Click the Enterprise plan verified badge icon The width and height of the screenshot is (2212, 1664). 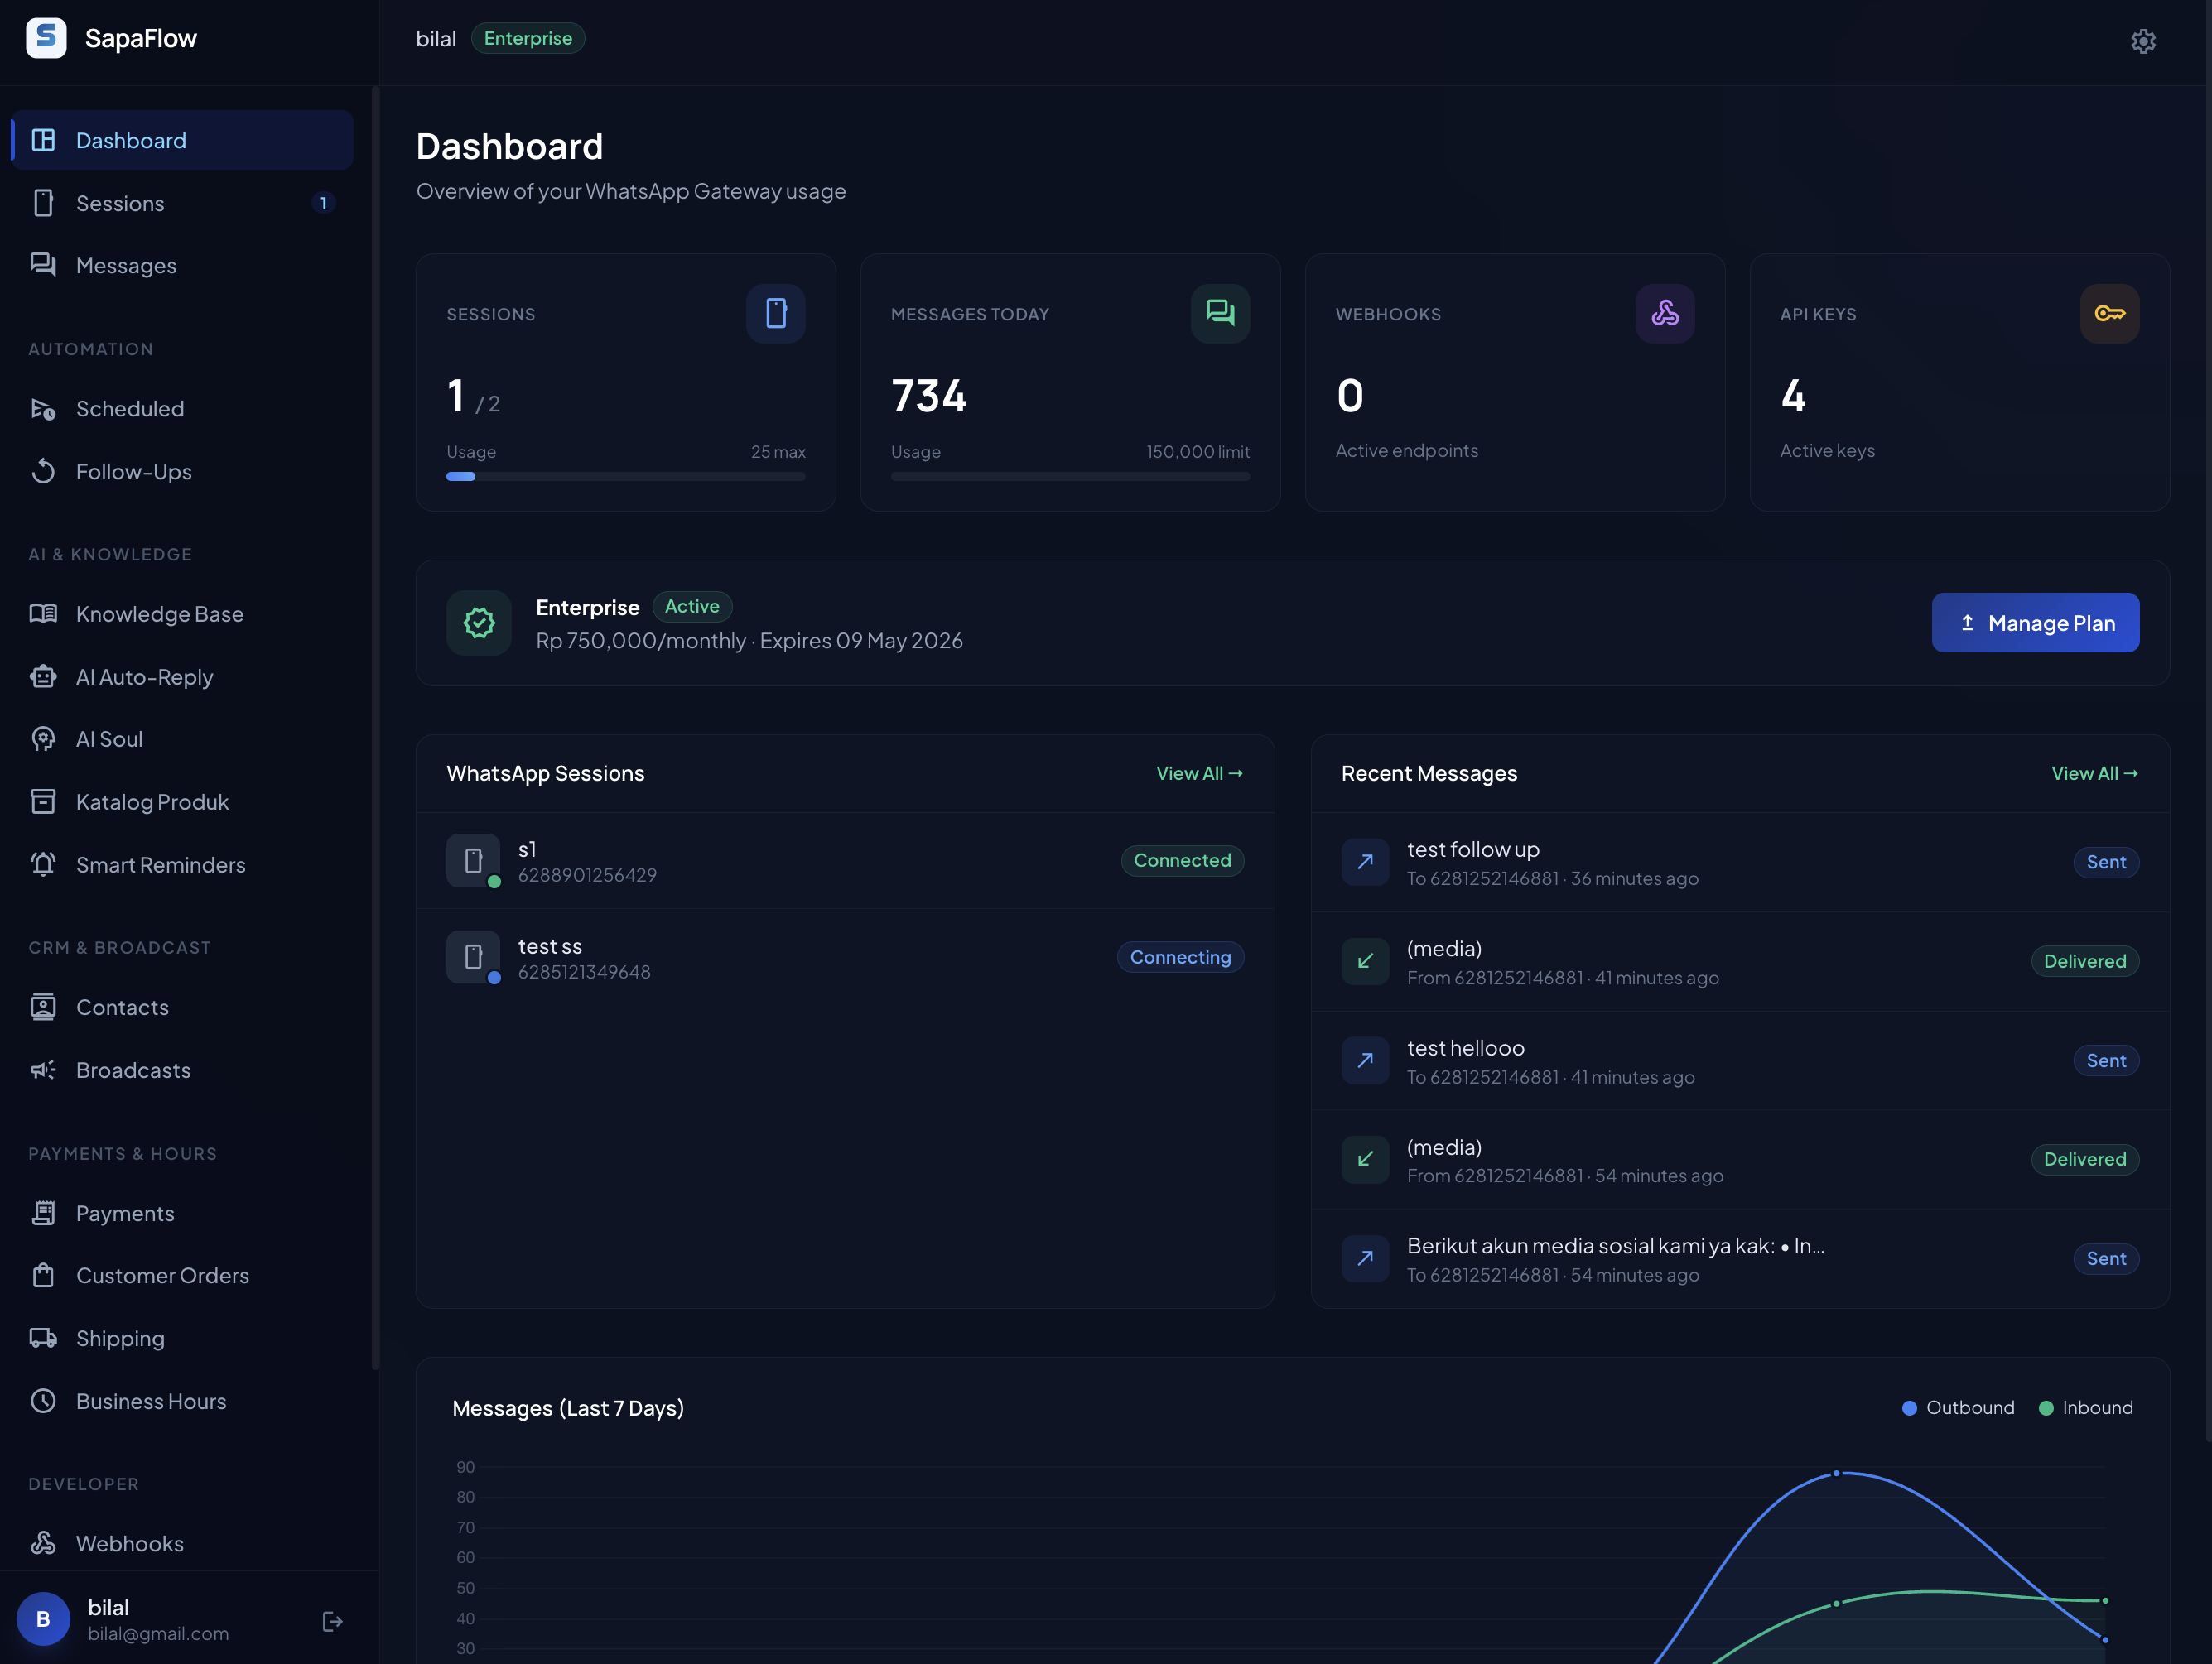[x=479, y=623]
